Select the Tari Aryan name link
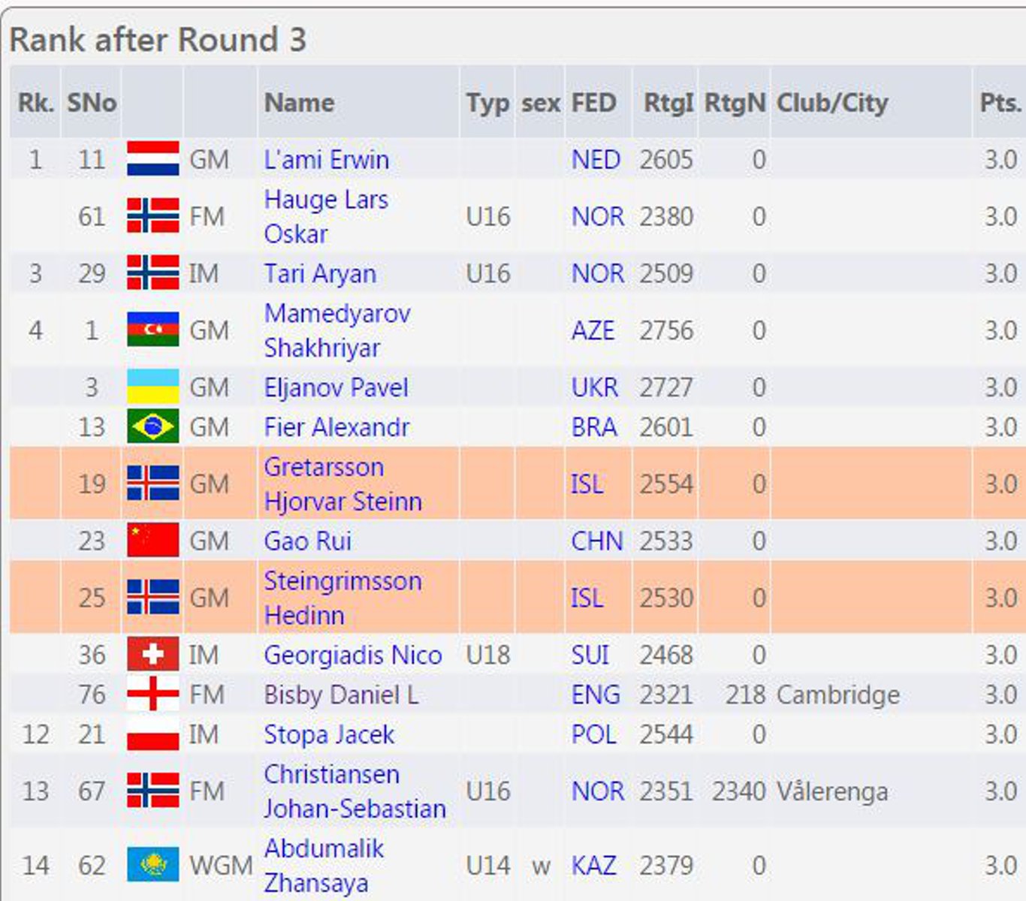 [x=320, y=273]
